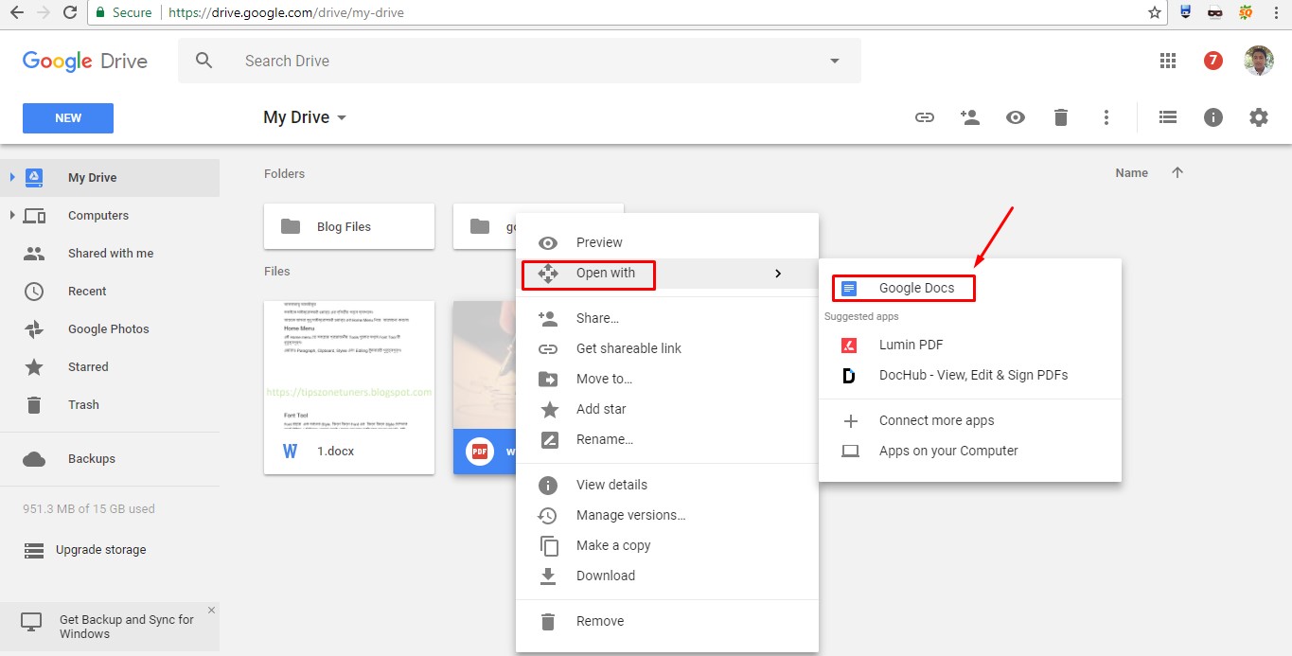
Task: Click the browser reload button
Action: [x=69, y=12]
